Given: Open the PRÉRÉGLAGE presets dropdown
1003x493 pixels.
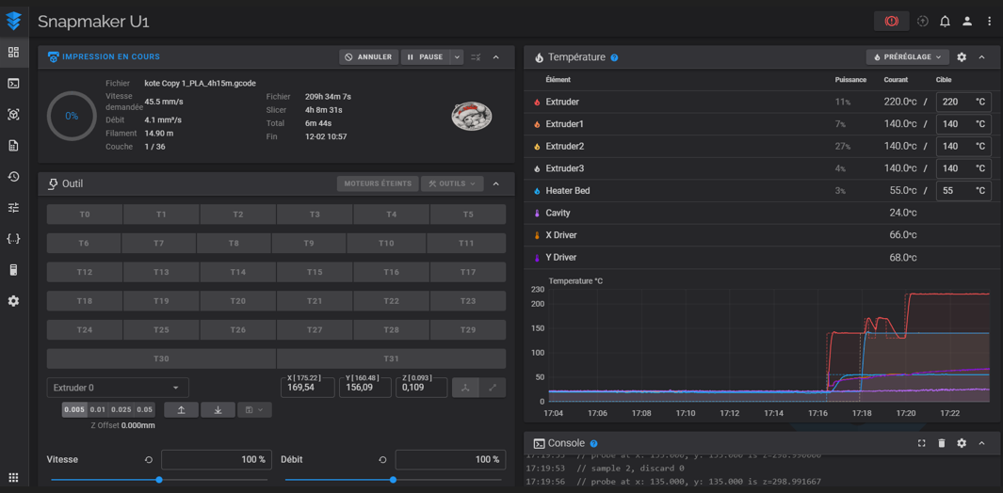Looking at the screenshot, I should point(907,56).
